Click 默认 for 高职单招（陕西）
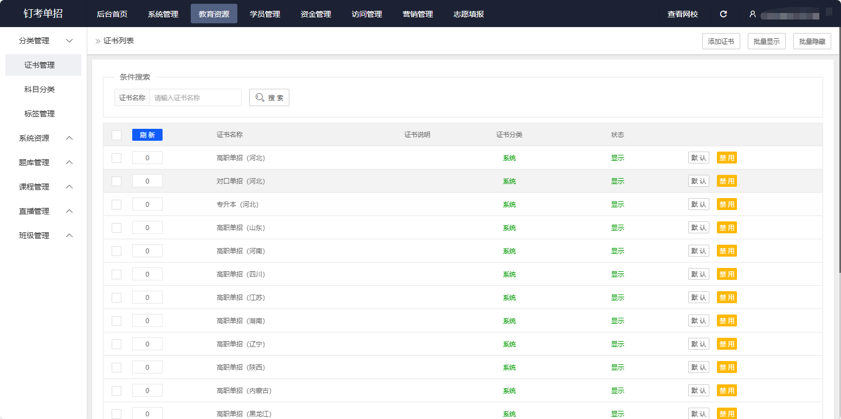This screenshot has height=419, width=841. [698, 368]
